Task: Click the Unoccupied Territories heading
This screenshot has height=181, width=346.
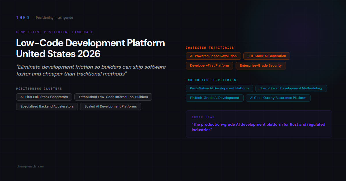Action: click(211, 80)
